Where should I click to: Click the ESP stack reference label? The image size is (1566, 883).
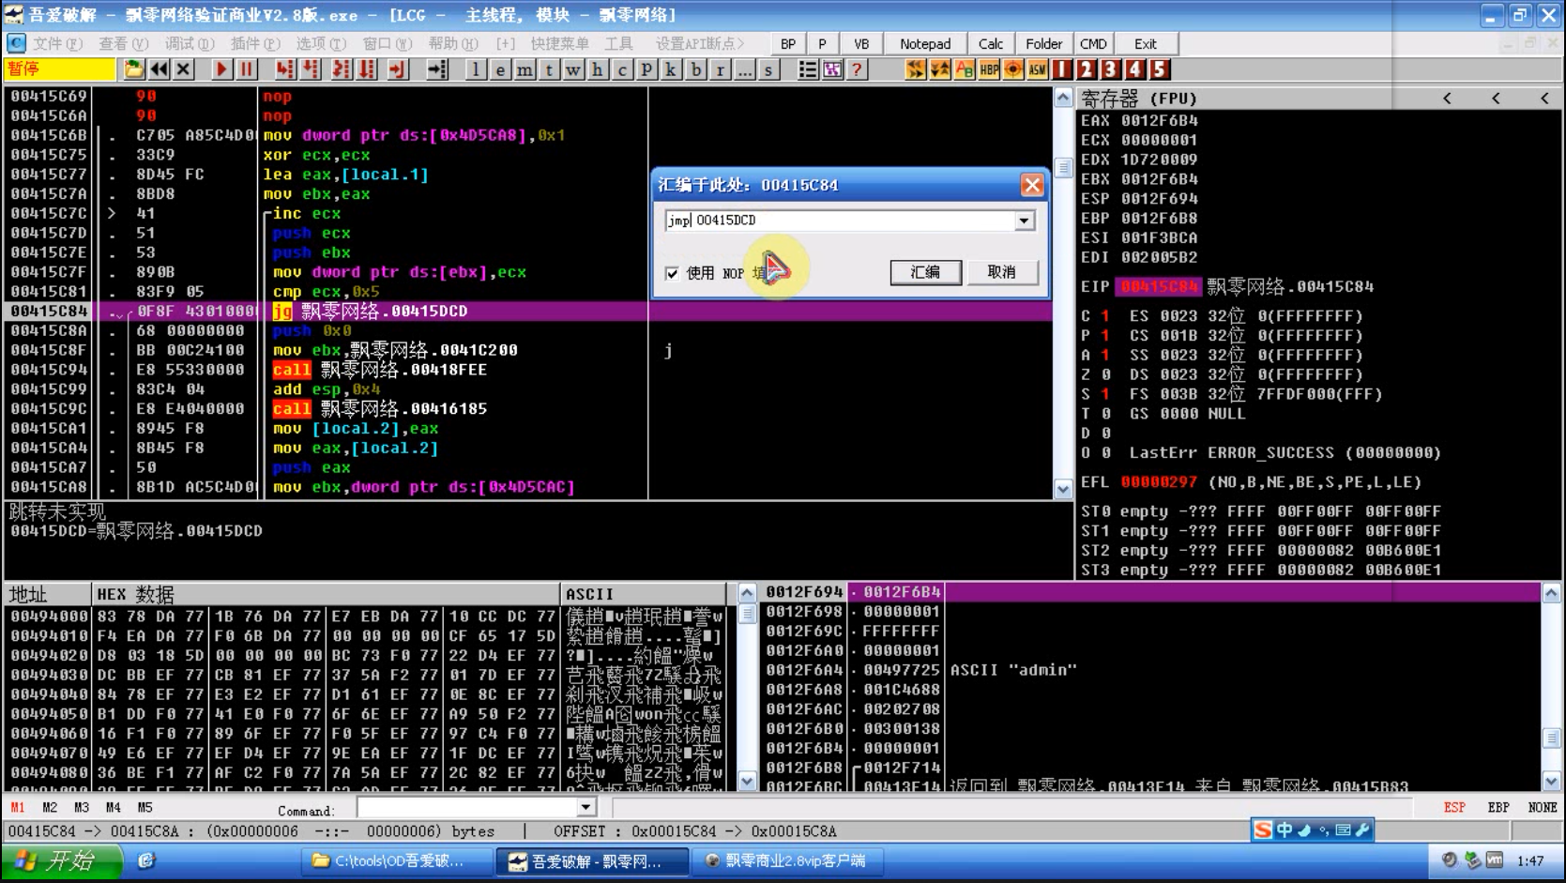coord(1454,808)
